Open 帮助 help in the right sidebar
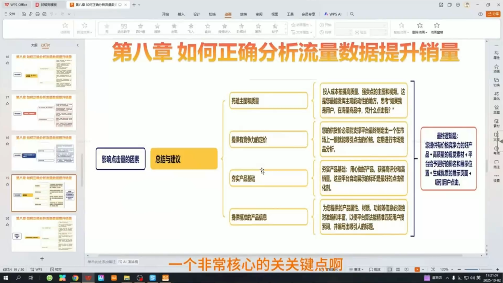This screenshot has height=283, width=503. coord(497,150)
